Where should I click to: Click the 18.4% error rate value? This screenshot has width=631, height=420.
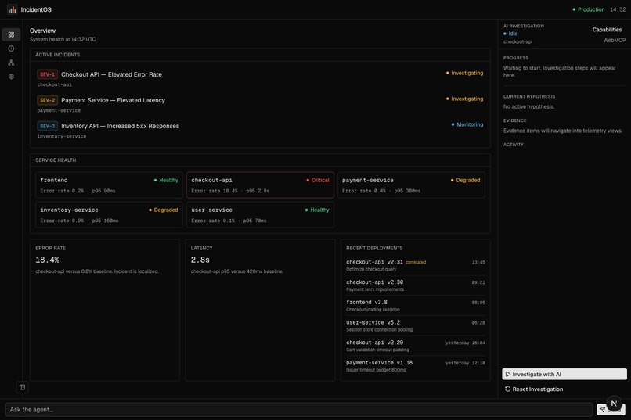pos(48,260)
